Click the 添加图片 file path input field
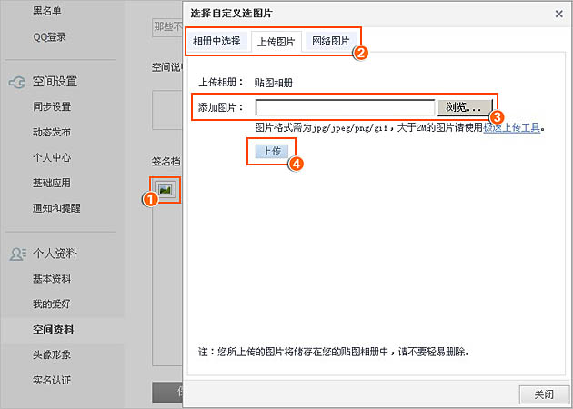 (x=345, y=107)
